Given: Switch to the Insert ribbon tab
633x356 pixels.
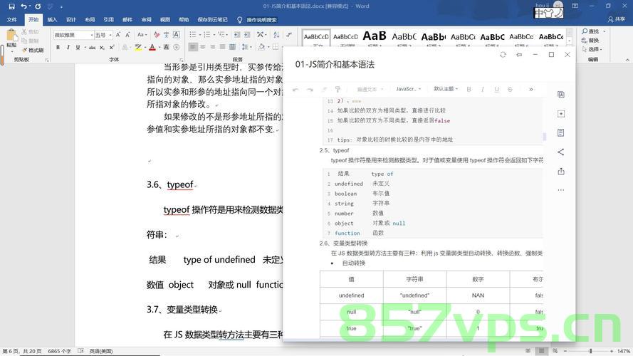Looking at the screenshot, I should (x=52, y=19).
